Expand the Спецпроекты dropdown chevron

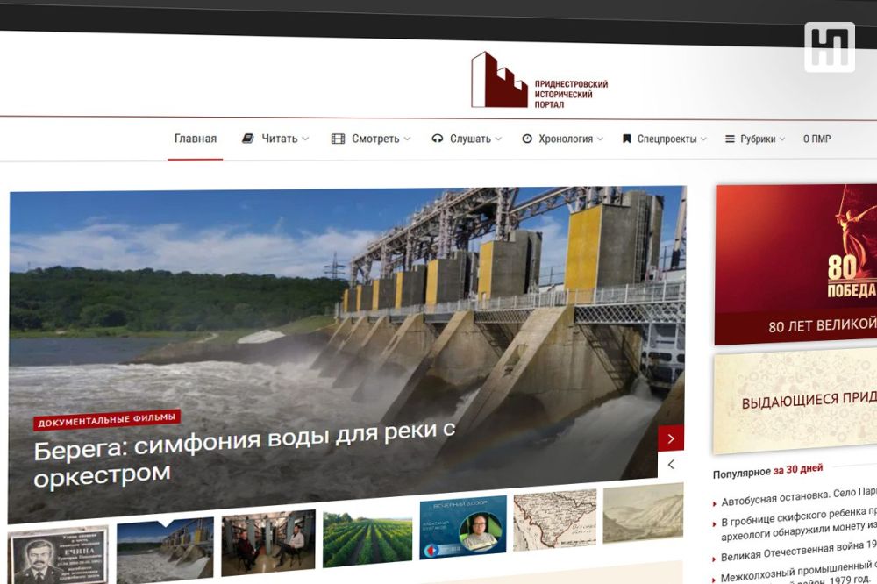(704, 139)
